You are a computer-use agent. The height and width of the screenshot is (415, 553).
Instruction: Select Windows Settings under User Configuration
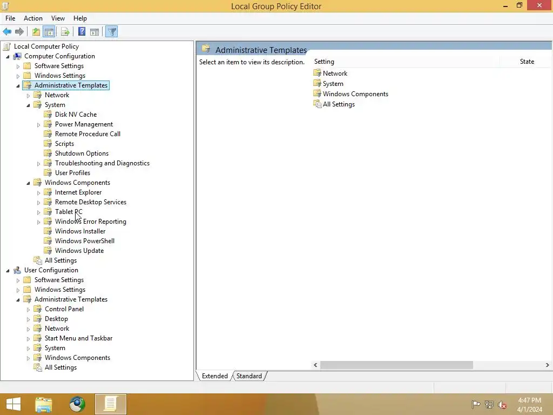(59, 290)
